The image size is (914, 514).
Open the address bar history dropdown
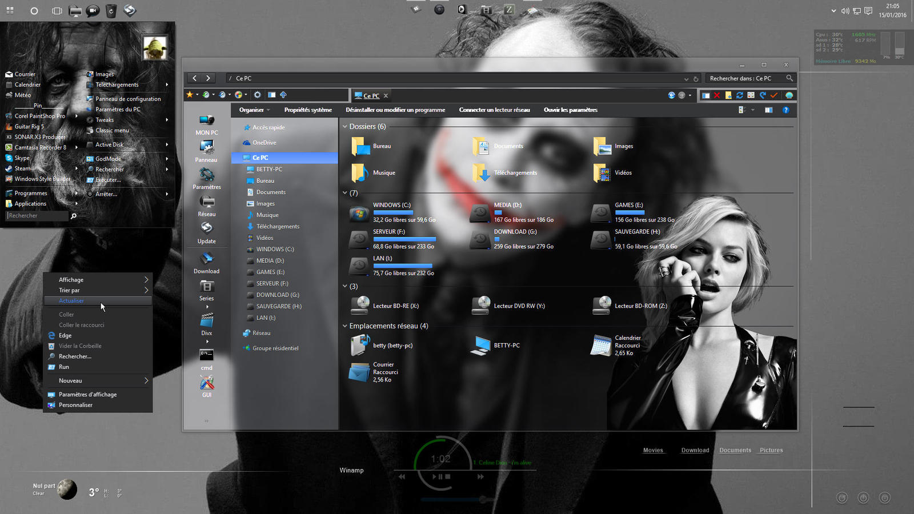[686, 79]
